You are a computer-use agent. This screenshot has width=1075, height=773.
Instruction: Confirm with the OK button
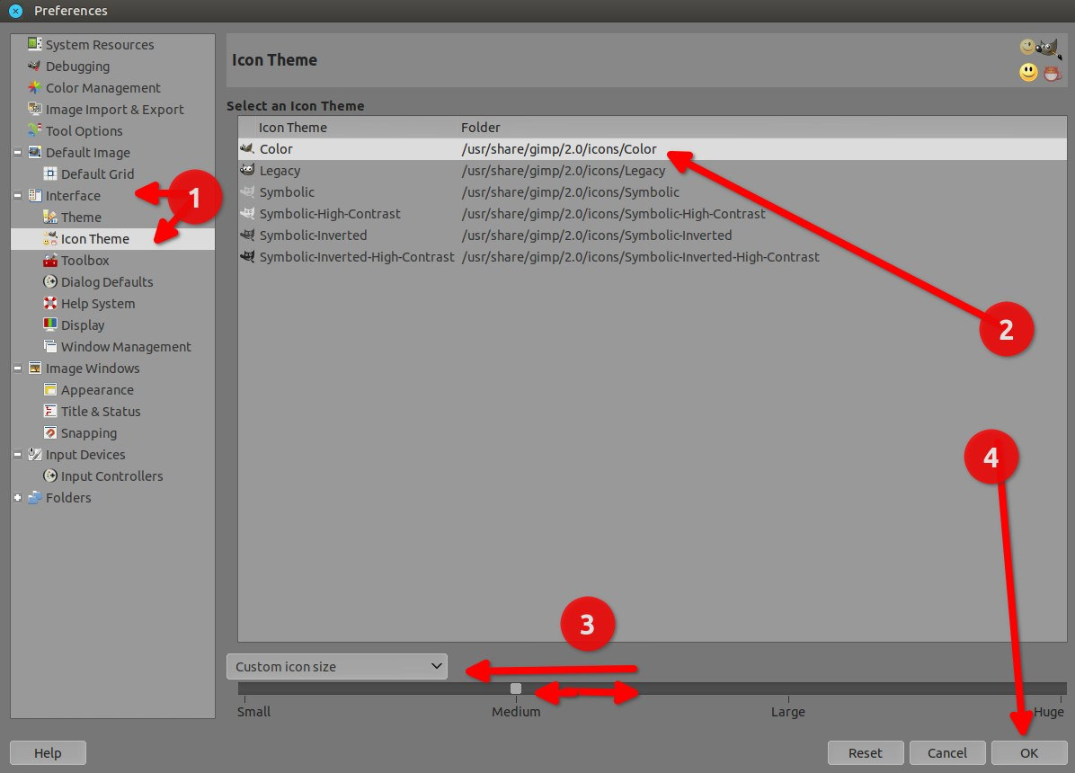[1029, 752]
